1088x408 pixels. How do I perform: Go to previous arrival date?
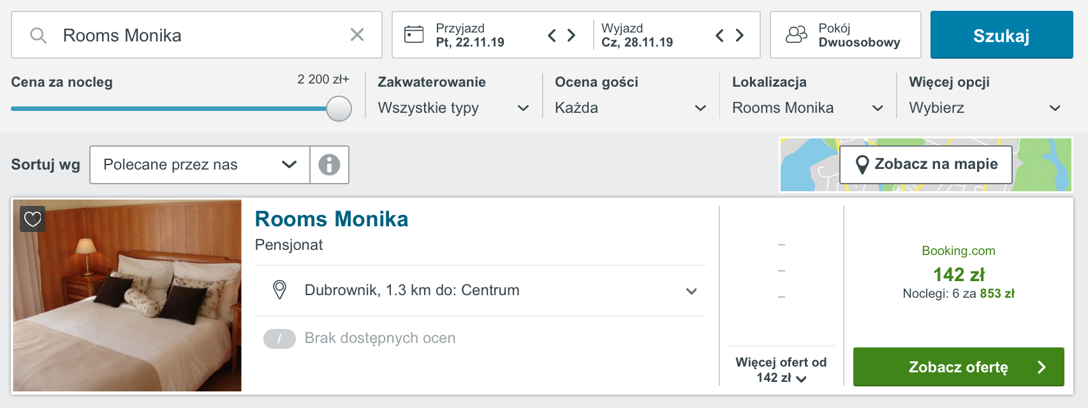click(552, 35)
